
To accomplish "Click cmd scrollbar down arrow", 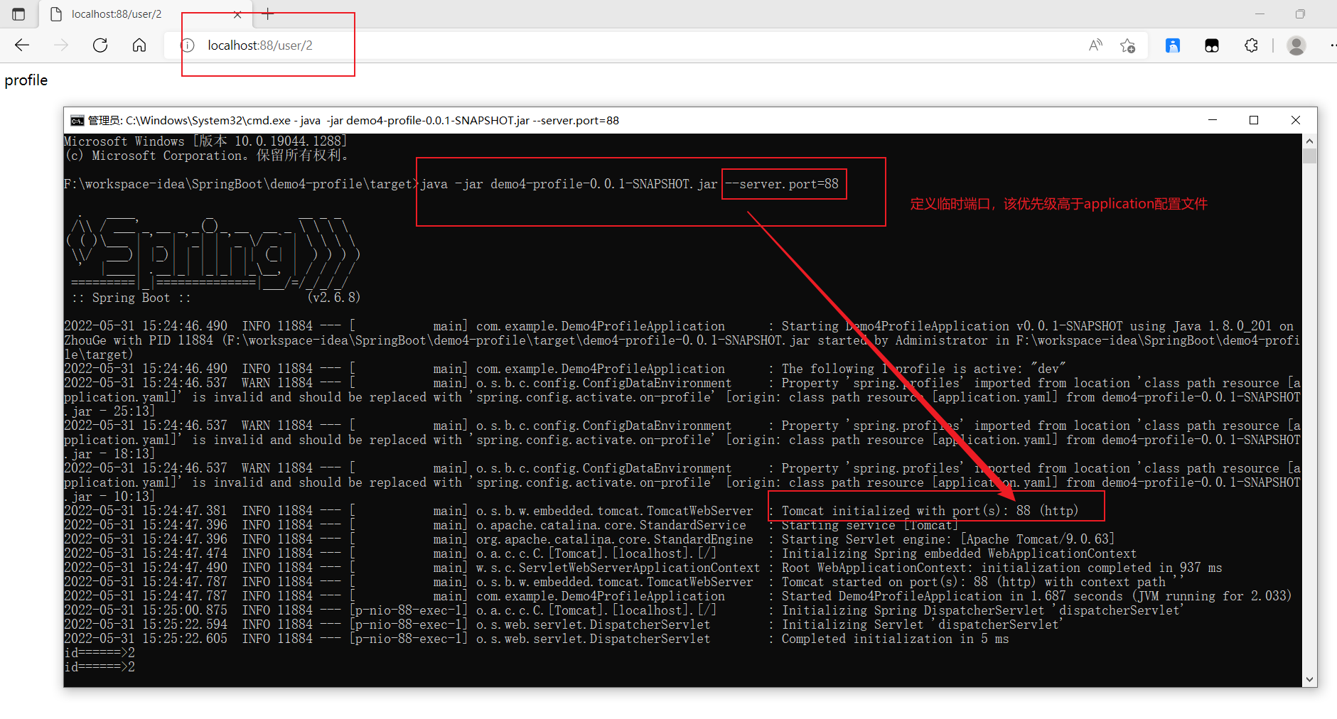I will [1309, 680].
